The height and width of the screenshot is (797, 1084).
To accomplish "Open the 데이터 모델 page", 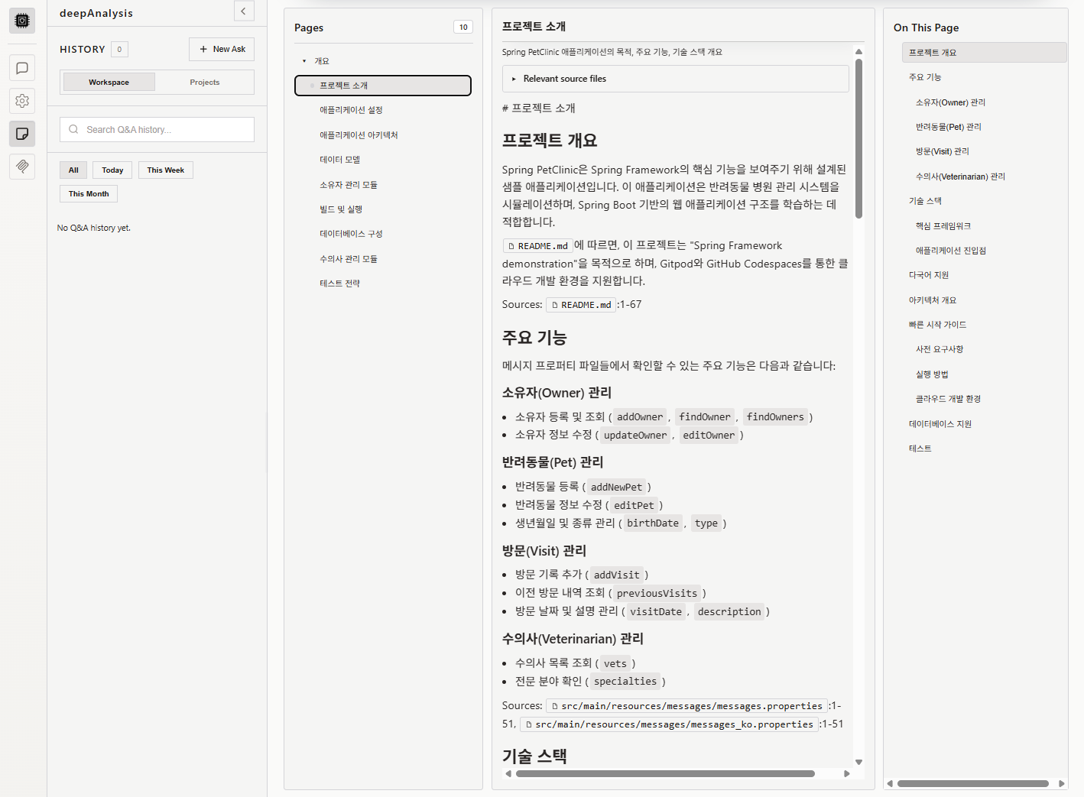I will (x=339, y=160).
